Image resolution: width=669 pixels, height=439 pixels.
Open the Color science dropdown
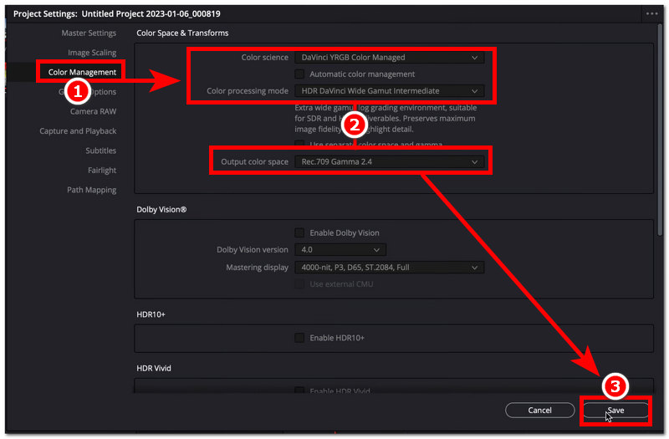click(389, 57)
